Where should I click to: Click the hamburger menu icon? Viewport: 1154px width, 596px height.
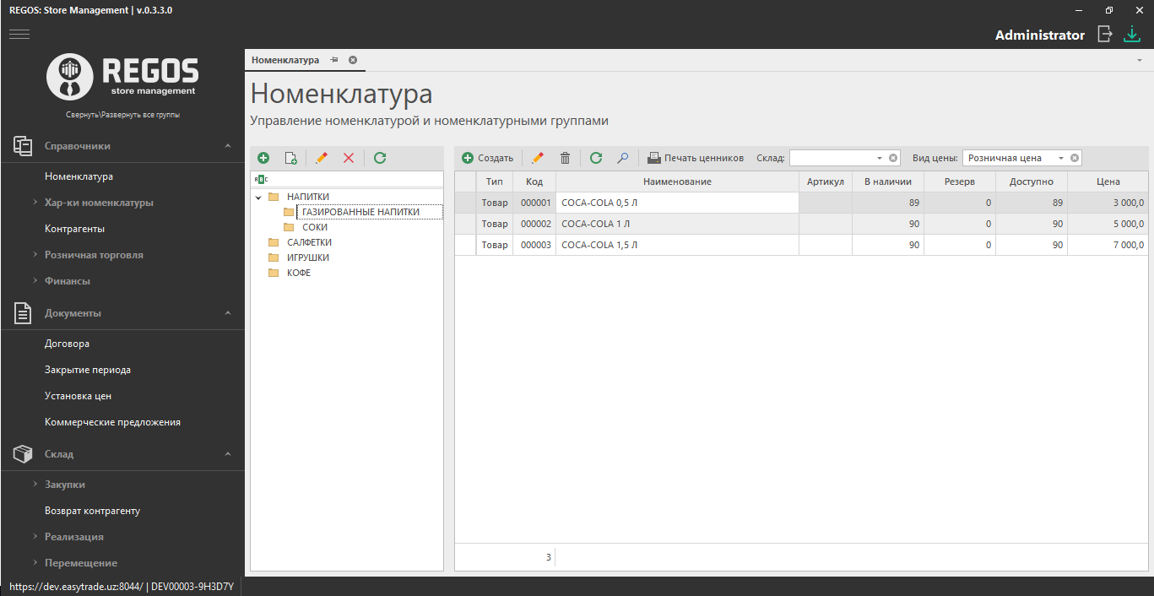19,34
